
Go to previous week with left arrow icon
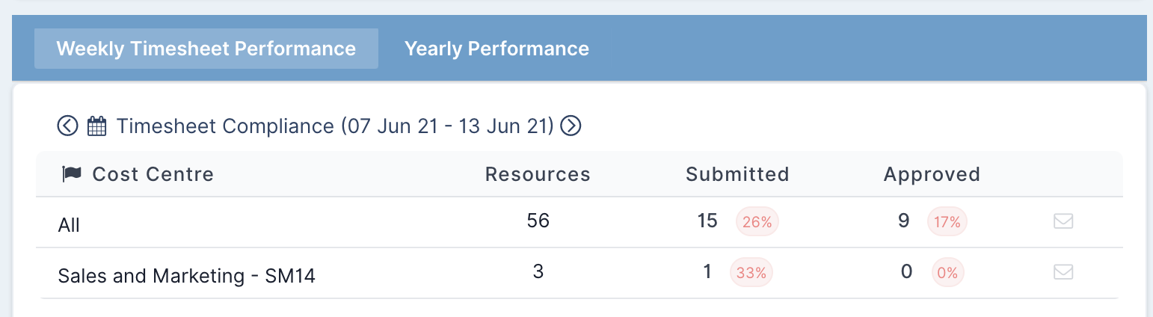(x=67, y=126)
